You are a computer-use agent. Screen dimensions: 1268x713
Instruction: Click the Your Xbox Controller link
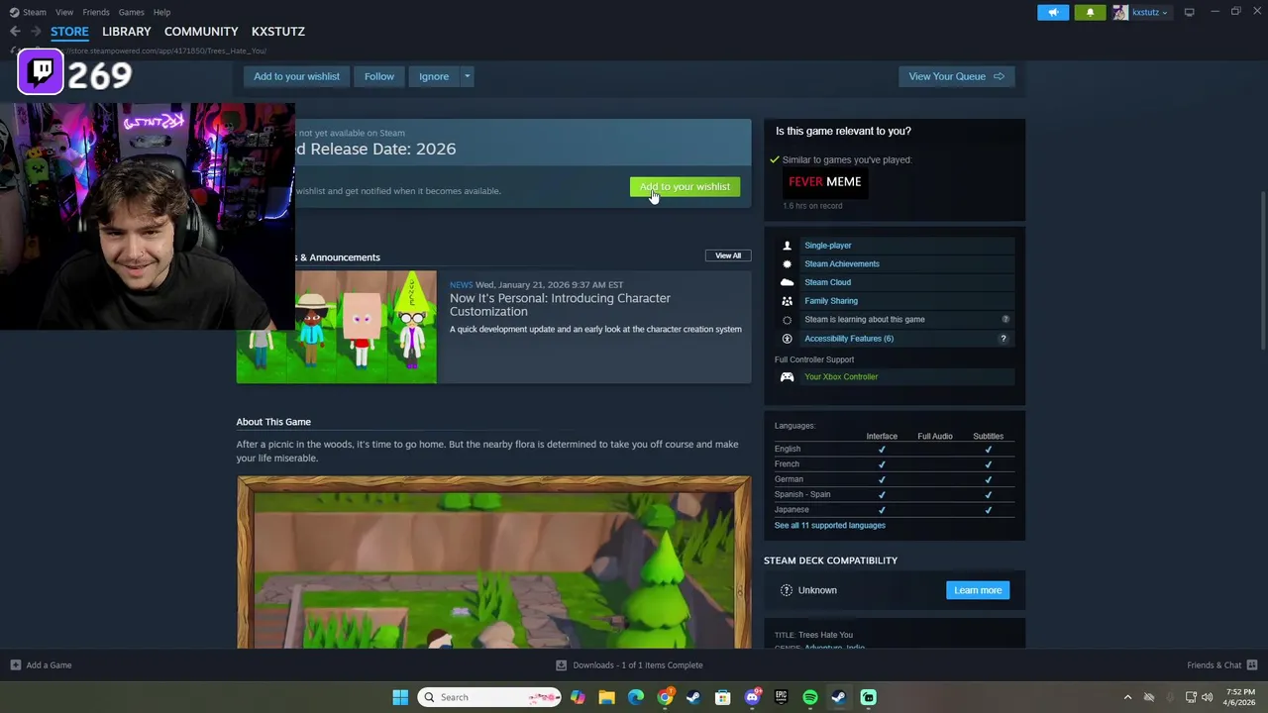(x=840, y=377)
